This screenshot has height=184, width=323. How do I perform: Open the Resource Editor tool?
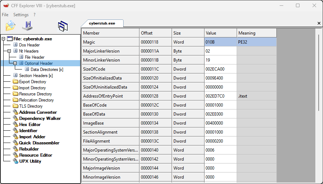pyautogui.click(x=35, y=155)
